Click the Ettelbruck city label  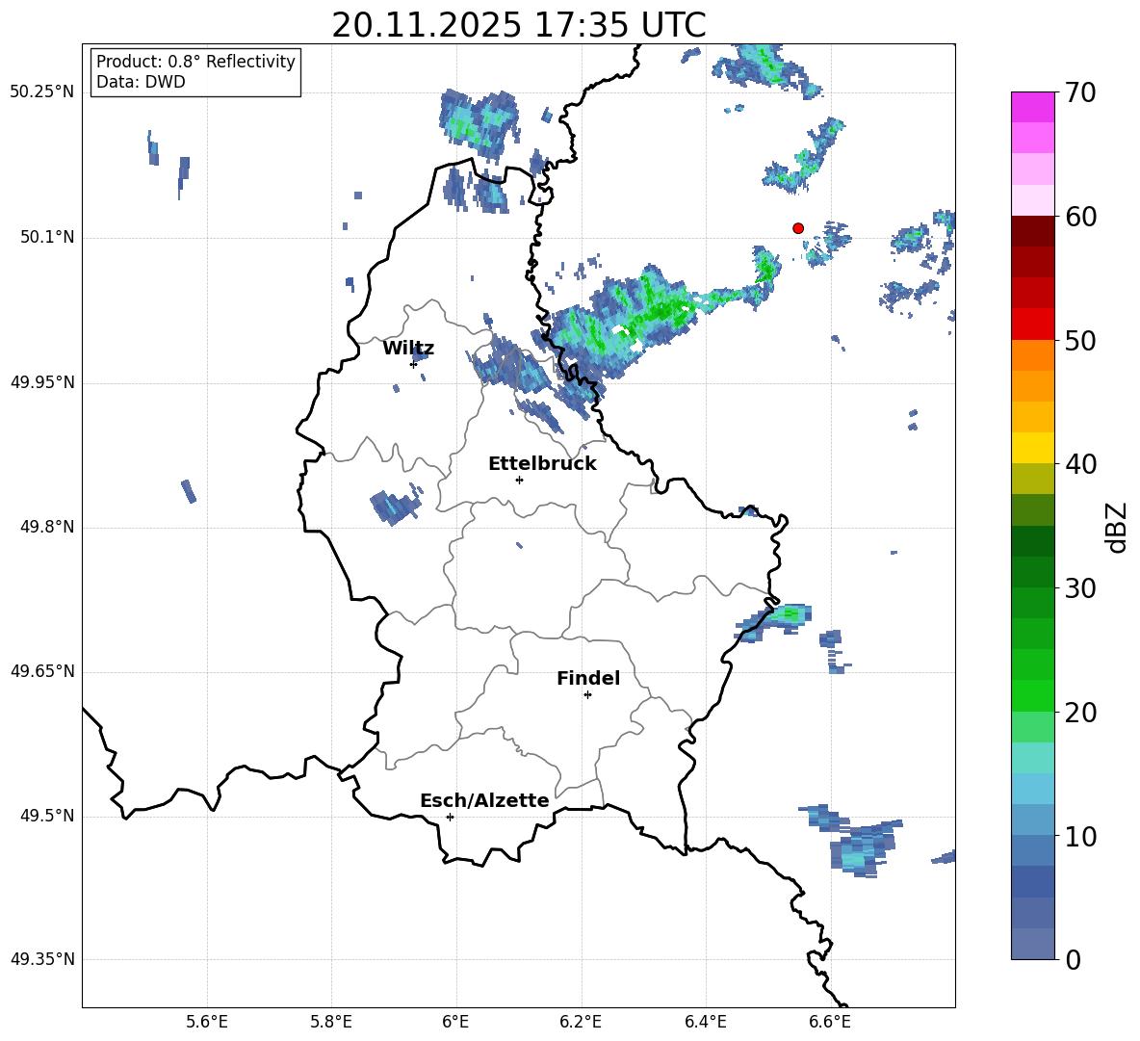point(542,464)
